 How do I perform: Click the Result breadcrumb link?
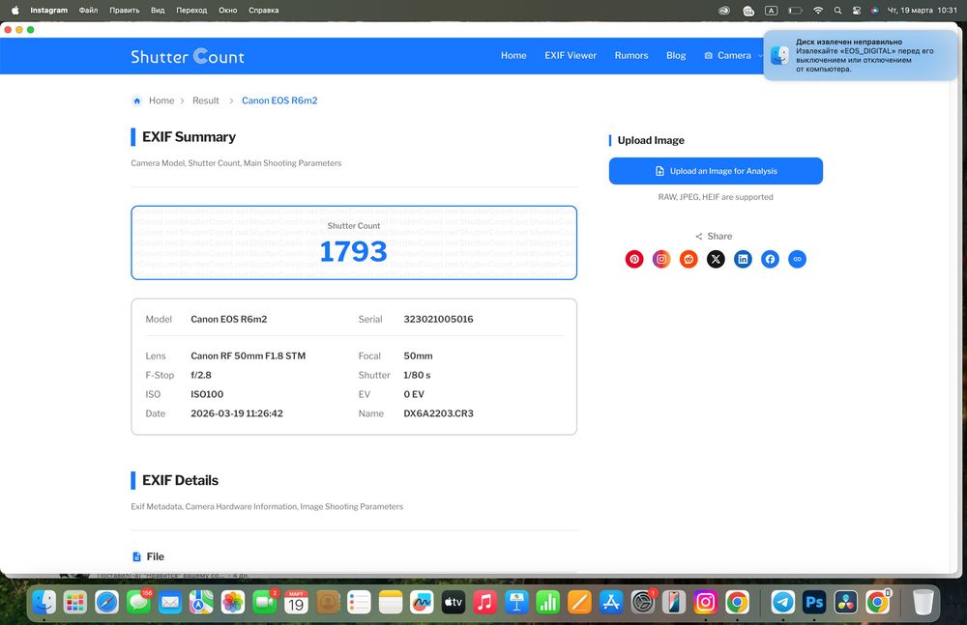point(205,100)
